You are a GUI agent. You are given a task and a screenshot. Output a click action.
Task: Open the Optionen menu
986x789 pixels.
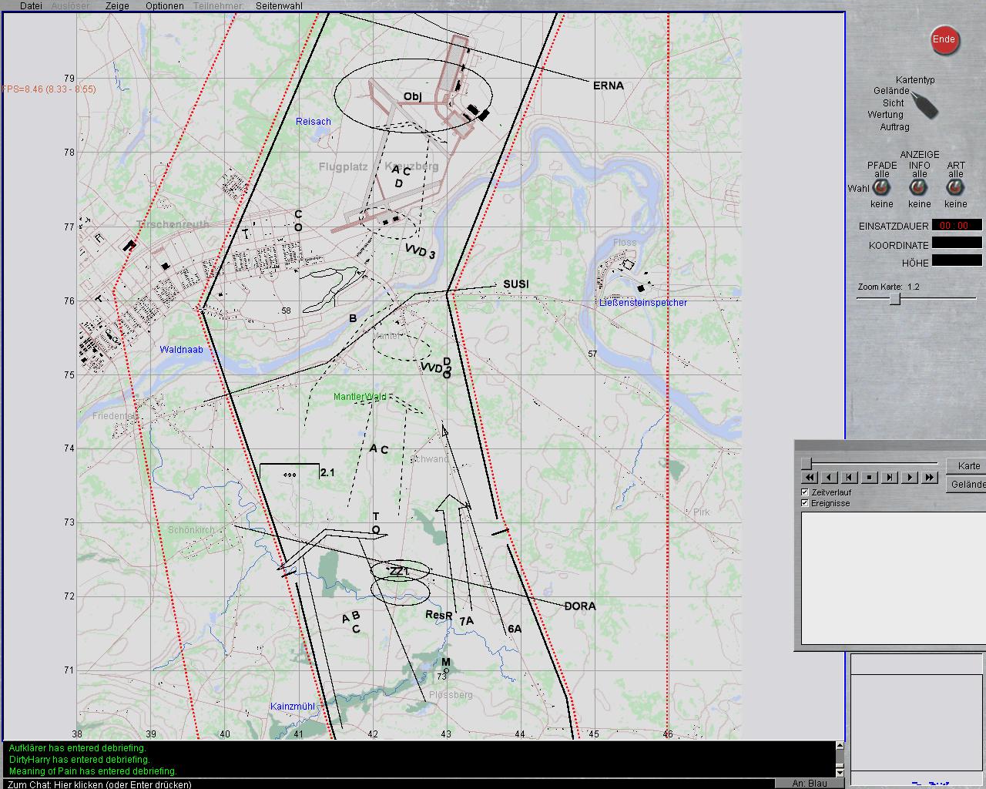(x=164, y=6)
